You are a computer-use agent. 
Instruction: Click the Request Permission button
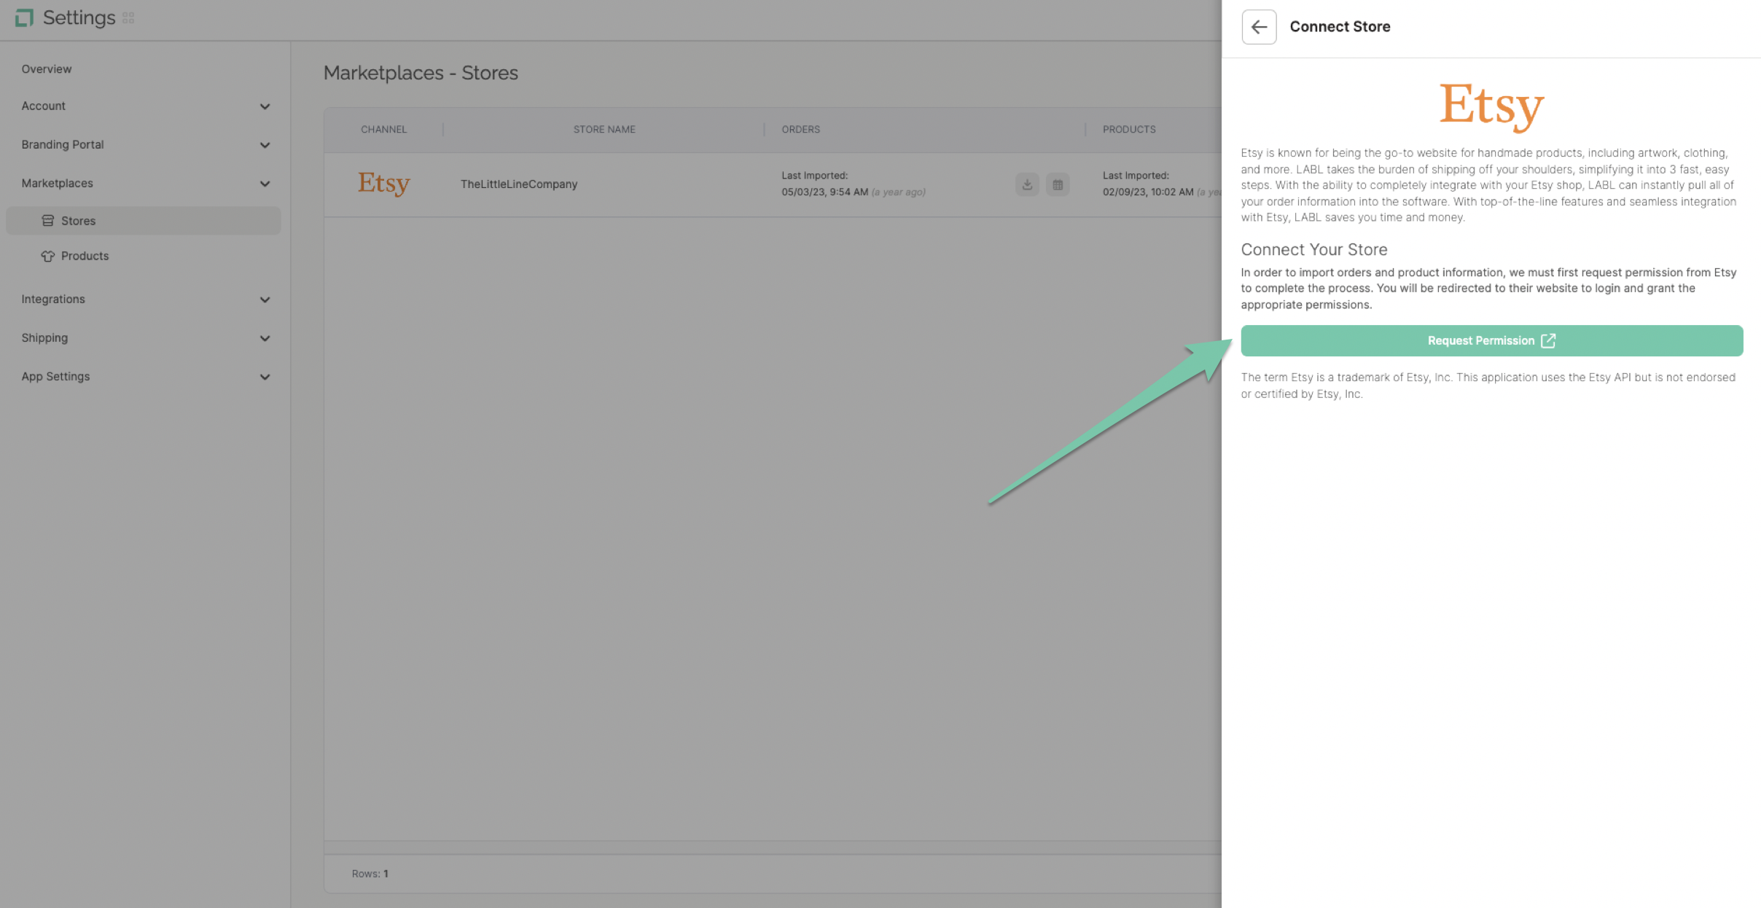1491,340
